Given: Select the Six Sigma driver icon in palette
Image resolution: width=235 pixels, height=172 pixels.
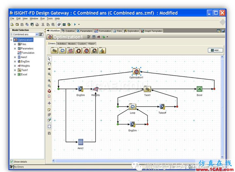Looking at the screenshot, I should coord(102,50).
